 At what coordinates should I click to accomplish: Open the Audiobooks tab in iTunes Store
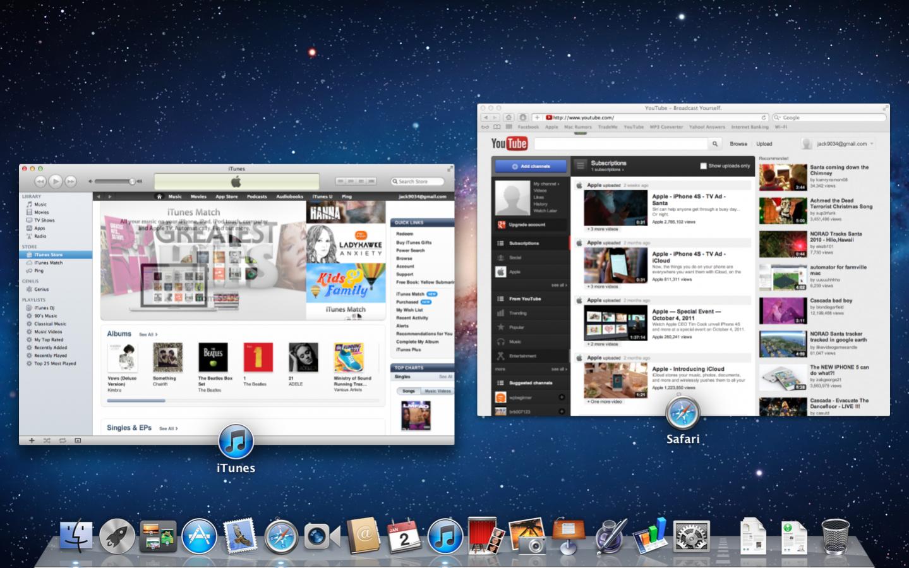click(x=289, y=196)
